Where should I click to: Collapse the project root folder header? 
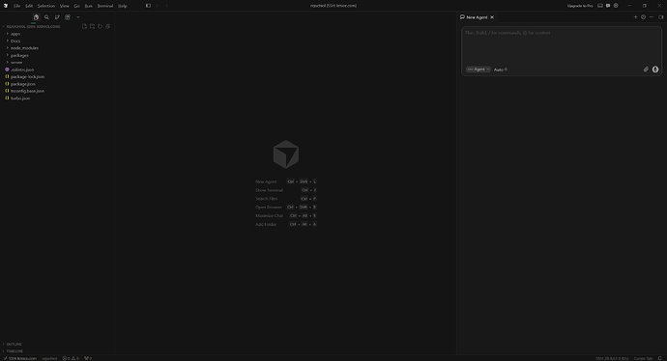33,26
